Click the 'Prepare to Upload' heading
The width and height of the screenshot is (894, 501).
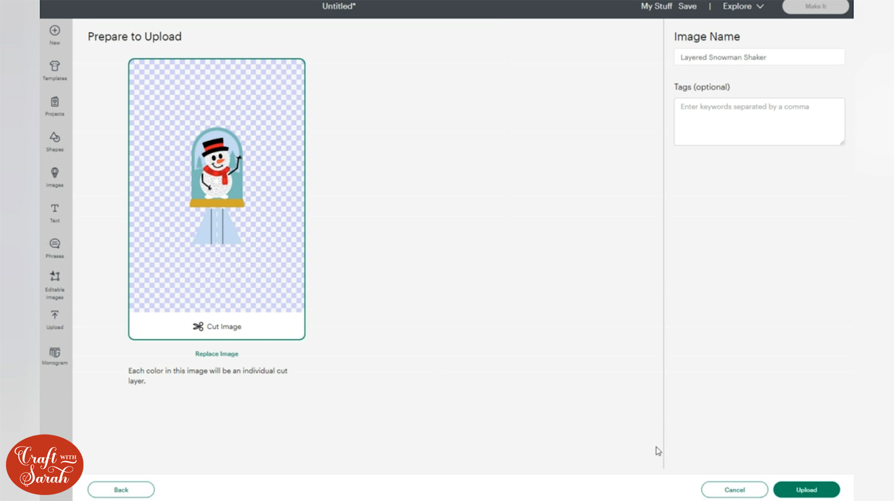coord(135,36)
